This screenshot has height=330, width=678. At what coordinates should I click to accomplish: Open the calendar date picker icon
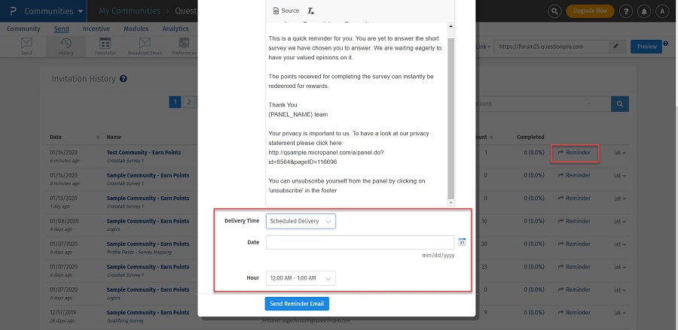click(x=462, y=242)
